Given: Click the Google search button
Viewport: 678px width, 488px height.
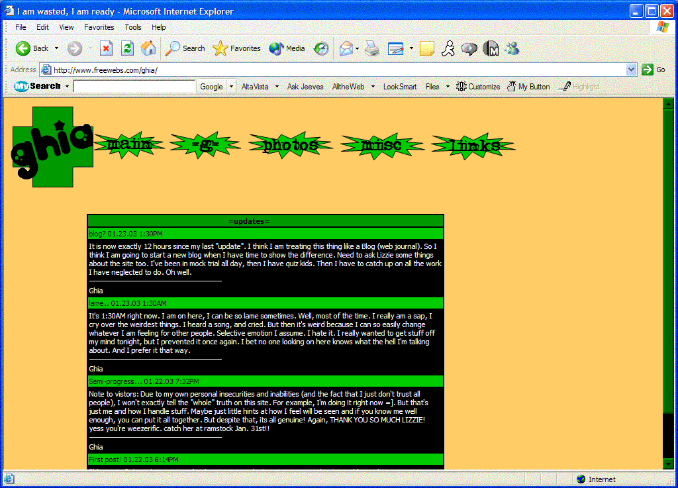Looking at the screenshot, I should point(211,87).
